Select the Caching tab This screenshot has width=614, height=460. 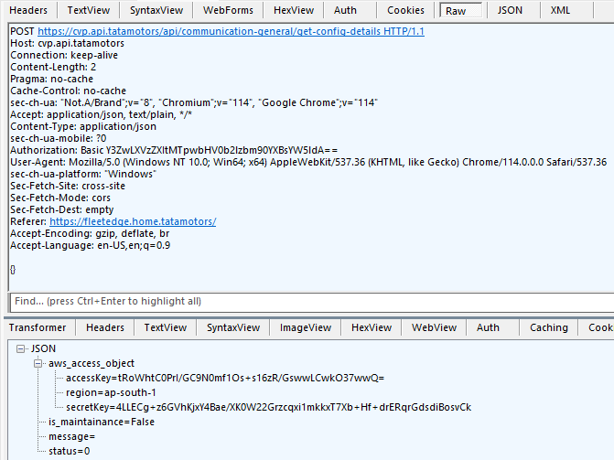tap(548, 327)
